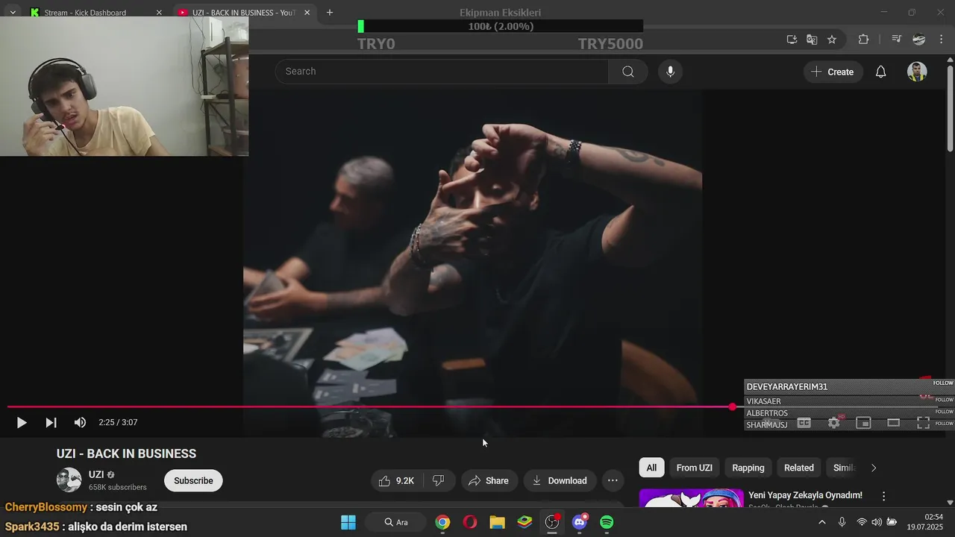Toggle closed captions on the player
Screen dimensions: 955x537
click(x=804, y=423)
